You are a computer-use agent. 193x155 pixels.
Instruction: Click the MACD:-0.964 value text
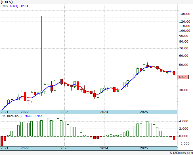(33, 116)
